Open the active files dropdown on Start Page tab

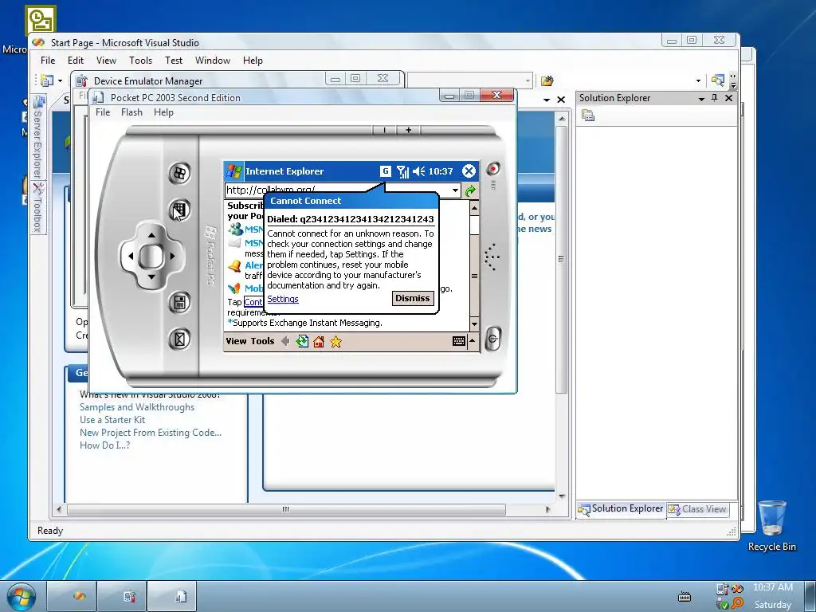click(x=547, y=100)
